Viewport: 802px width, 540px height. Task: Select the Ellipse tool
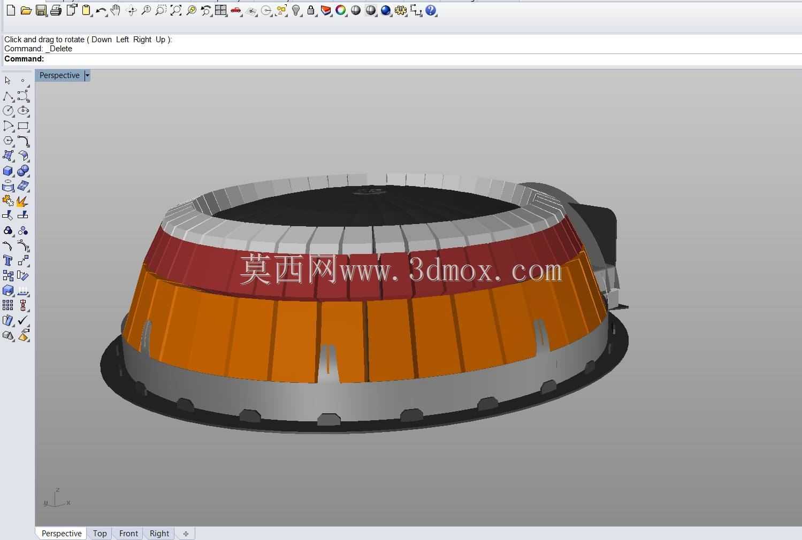[x=23, y=111]
